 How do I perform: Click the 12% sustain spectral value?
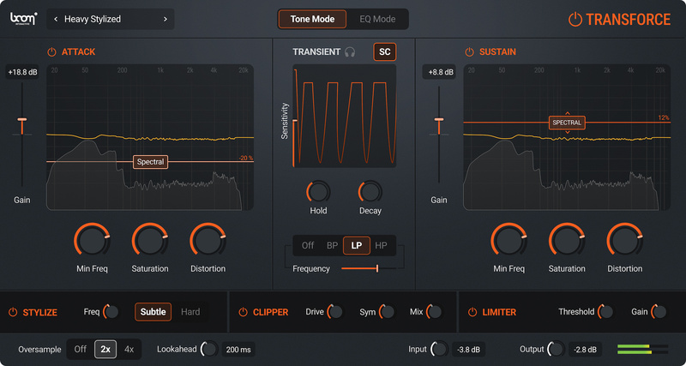(x=663, y=117)
